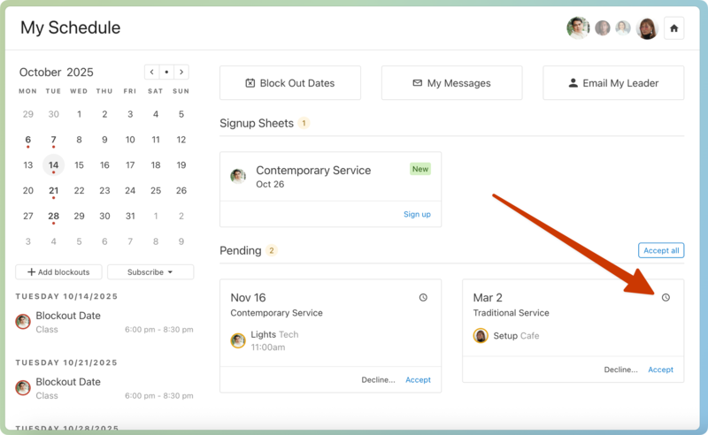Click the clock icon on Nov 16 card
The width and height of the screenshot is (708, 435).
423,297
